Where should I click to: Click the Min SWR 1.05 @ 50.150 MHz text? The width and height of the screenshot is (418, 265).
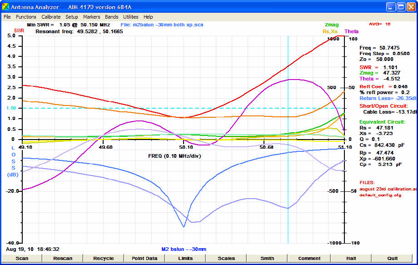tap(69, 25)
